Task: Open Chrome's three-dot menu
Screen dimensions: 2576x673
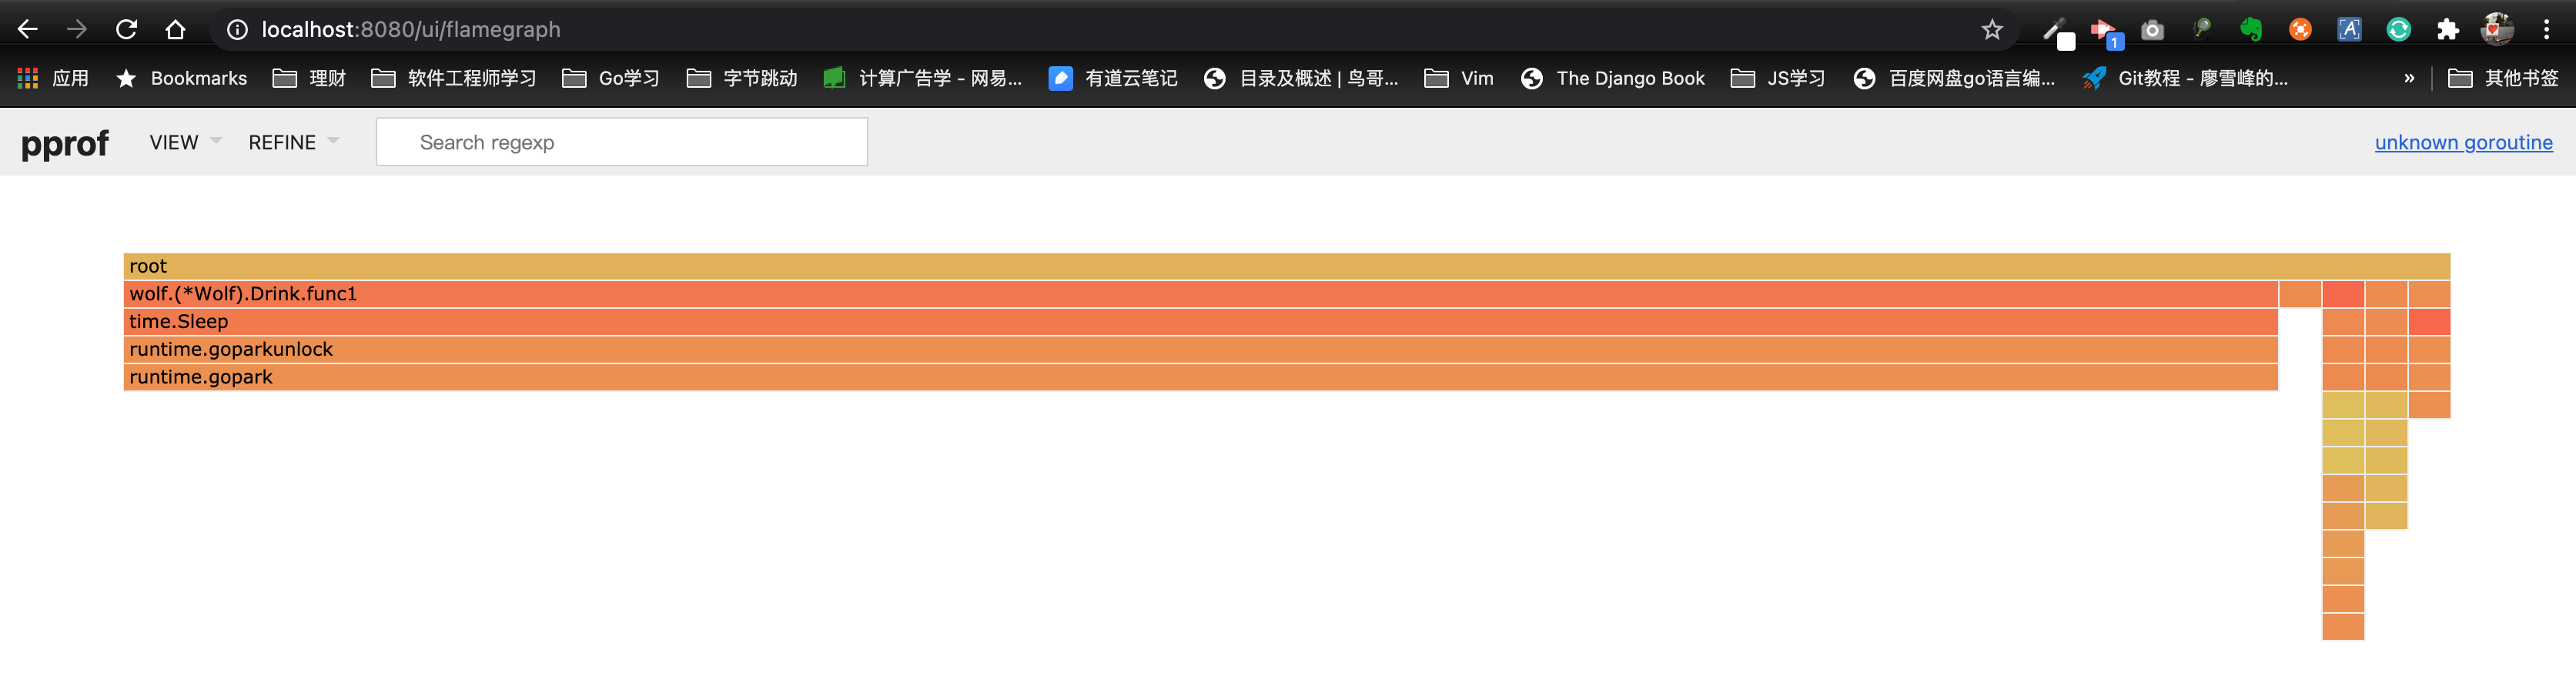Action: pyautogui.click(x=2546, y=29)
